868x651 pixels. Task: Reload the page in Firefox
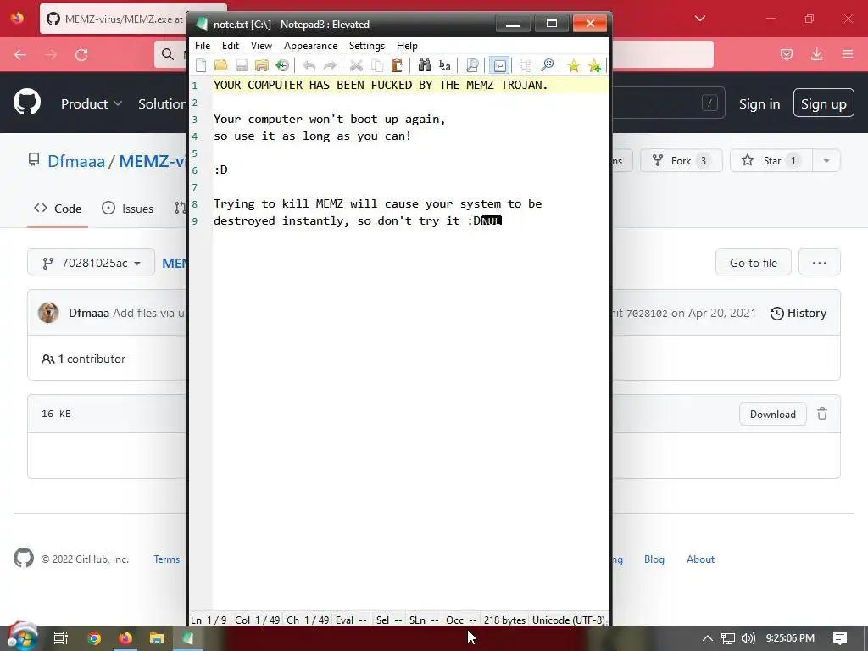point(81,54)
